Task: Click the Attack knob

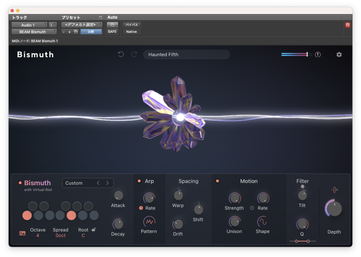Action: [x=118, y=196]
